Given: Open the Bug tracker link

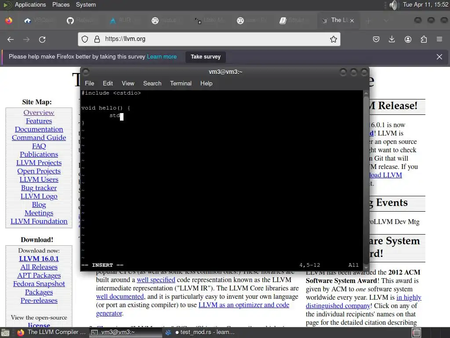Looking at the screenshot, I should point(39,187).
